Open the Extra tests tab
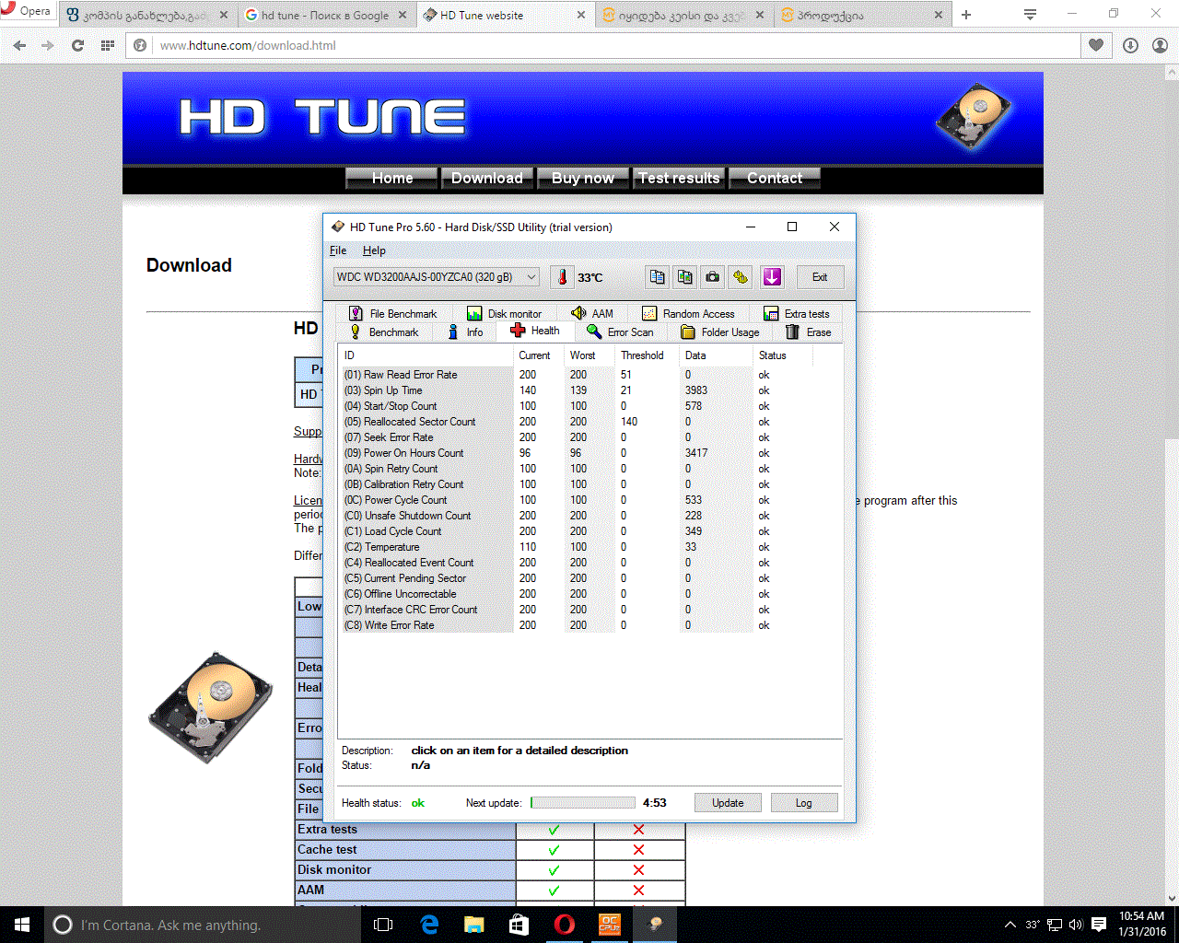The image size is (1179, 943). [x=798, y=314]
